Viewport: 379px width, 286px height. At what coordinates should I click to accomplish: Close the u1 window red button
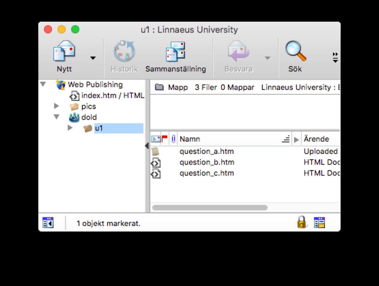48,30
